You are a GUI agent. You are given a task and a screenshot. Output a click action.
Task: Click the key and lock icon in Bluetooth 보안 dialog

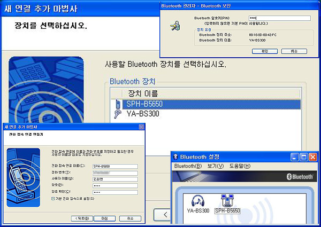175,26
